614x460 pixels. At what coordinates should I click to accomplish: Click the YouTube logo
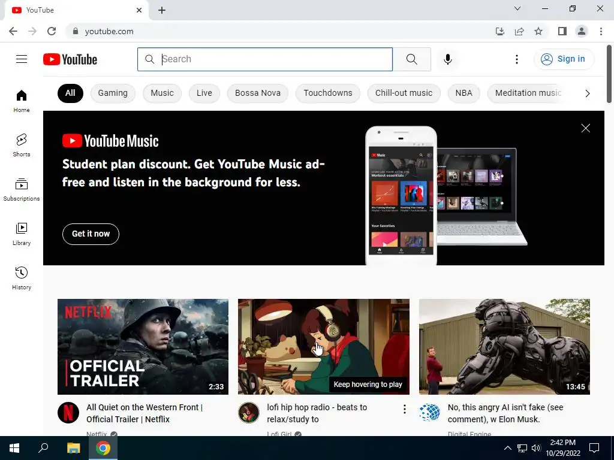70,59
